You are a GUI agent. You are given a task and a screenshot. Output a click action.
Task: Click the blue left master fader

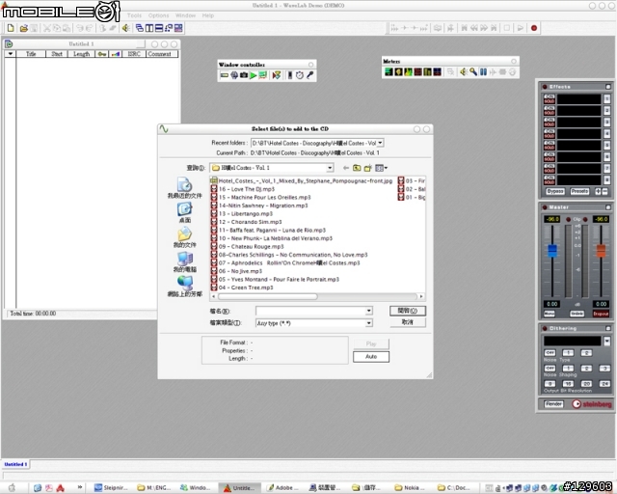[552, 251]
